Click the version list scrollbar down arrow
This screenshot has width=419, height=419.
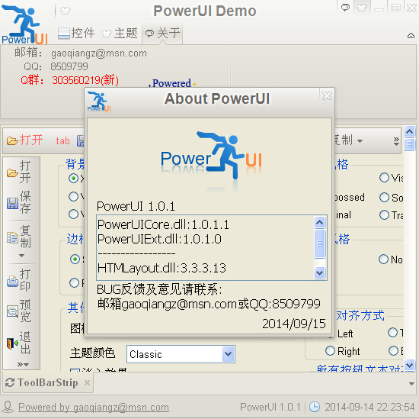click(320, 272)
